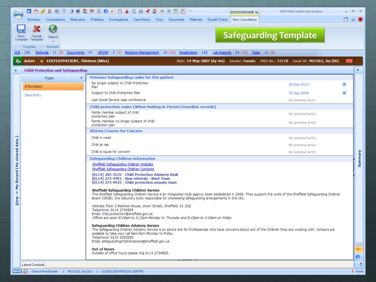This screenshot has width=376, height=282.
Task: Expand patient banner details chevron next to Active
Action: [x=41, y=61]
